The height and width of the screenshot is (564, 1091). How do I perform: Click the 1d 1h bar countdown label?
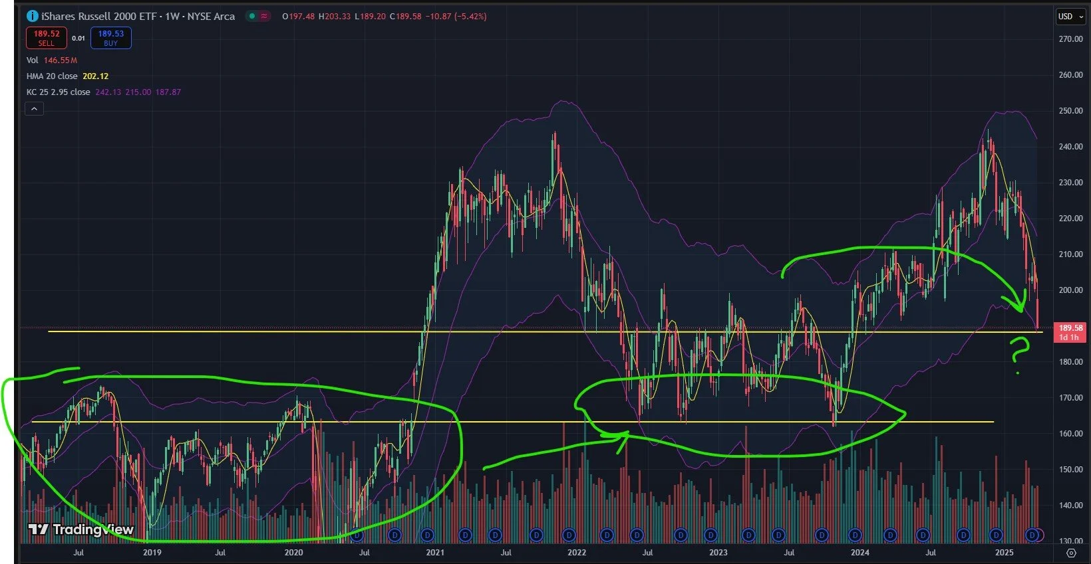[x=1070, y=337]
